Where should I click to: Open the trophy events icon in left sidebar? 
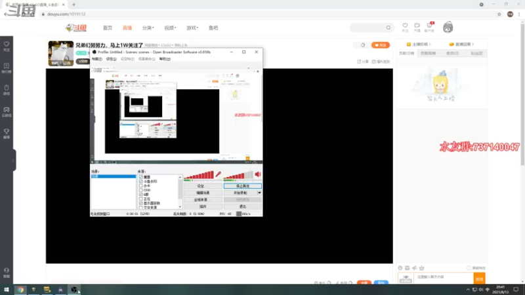click(7, 132)
